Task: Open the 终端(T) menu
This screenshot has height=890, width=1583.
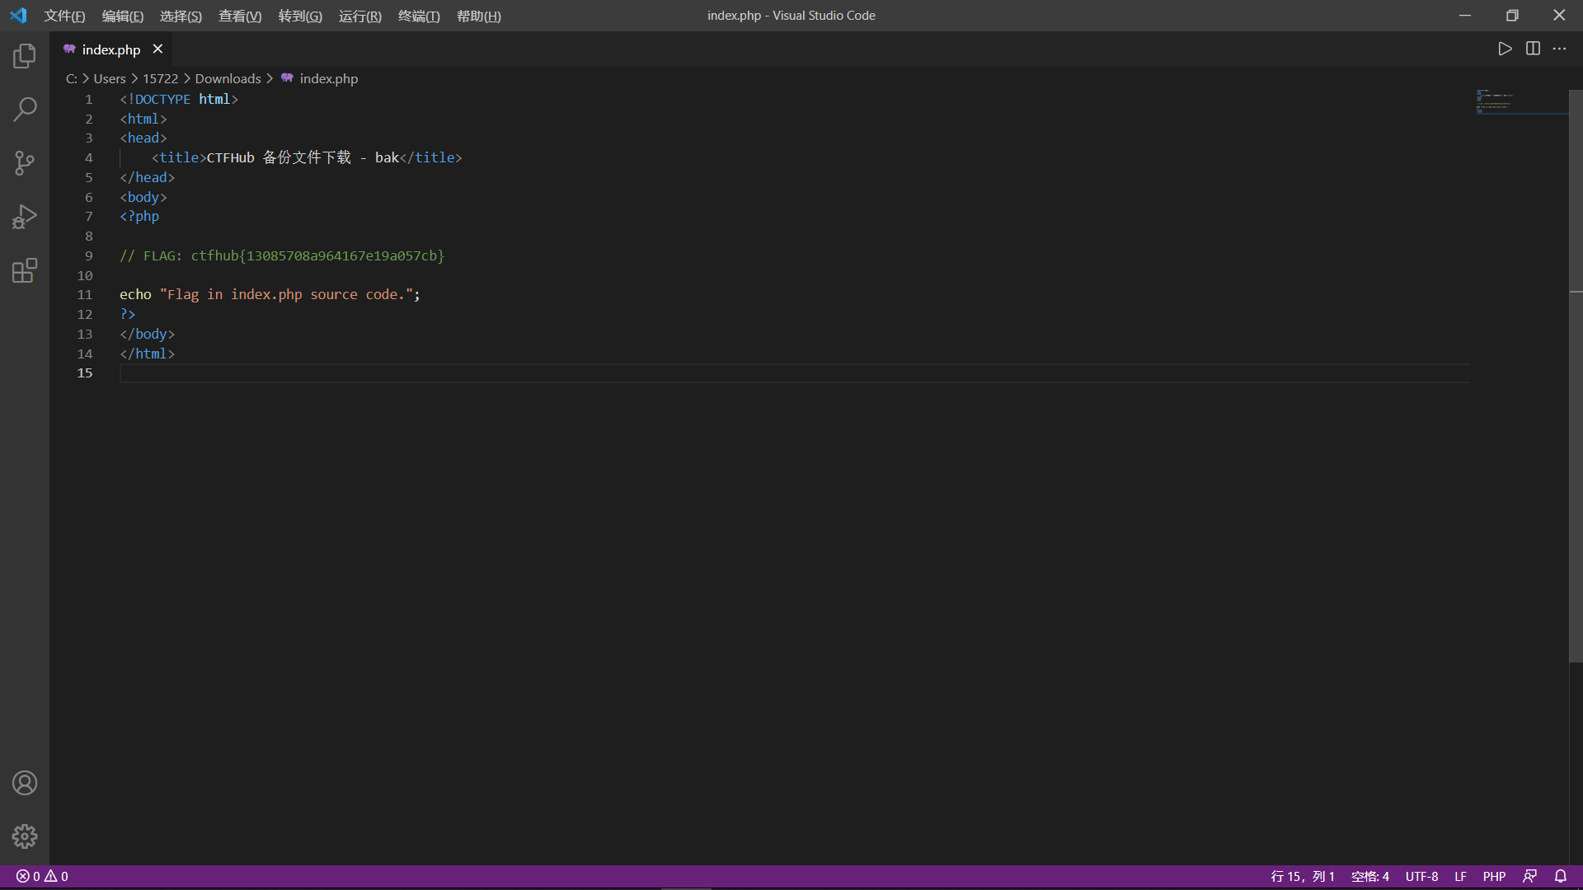Action: (x=419, y=16)
